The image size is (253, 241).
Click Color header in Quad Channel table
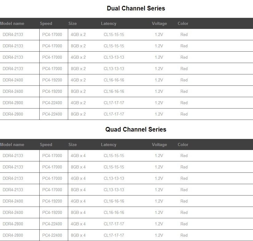point(183,144)
